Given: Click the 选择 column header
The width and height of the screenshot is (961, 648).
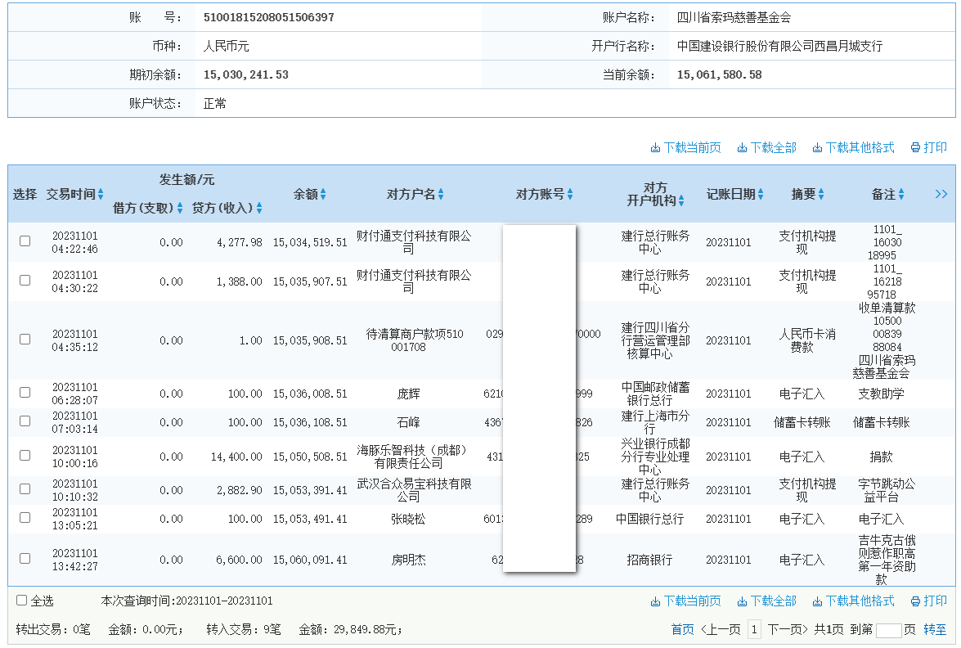Looking at the screenshot, I should coord(25,195).
